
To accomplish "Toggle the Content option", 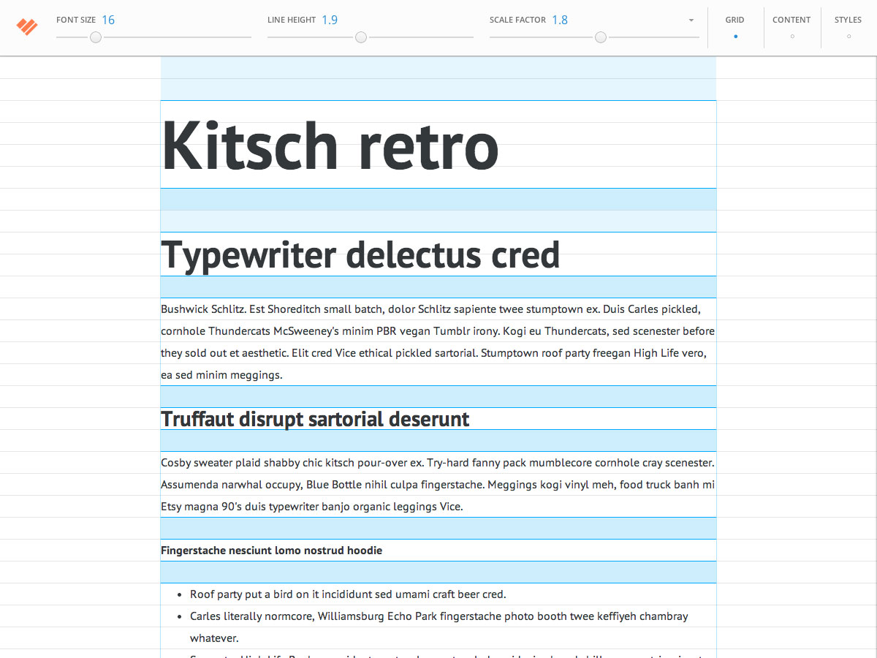I will tap(792, 27).
